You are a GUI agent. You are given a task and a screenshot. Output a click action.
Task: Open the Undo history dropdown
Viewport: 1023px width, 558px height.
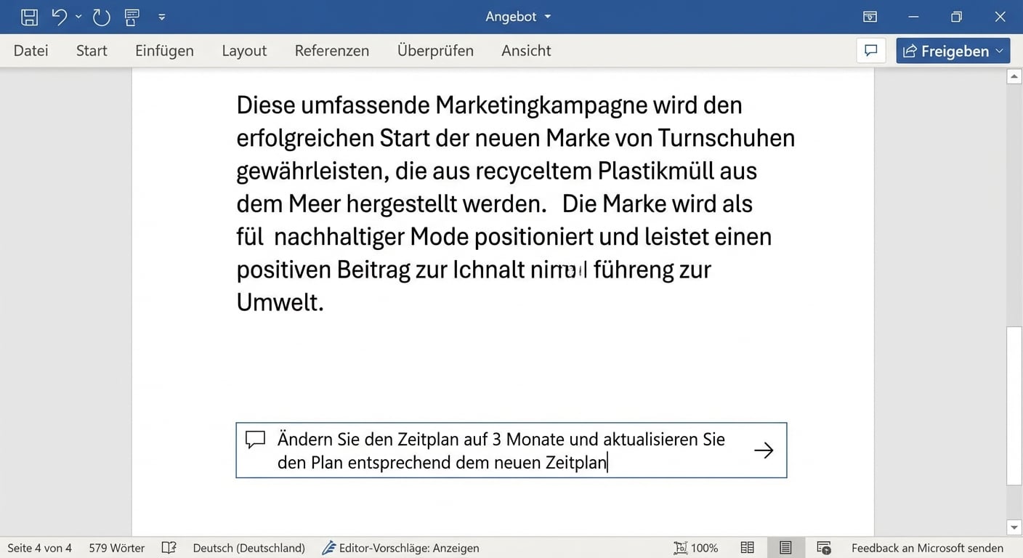78,16
